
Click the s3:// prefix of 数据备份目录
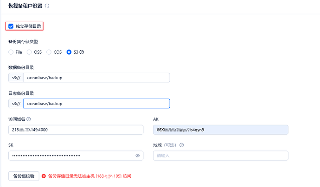pos(16,78)
